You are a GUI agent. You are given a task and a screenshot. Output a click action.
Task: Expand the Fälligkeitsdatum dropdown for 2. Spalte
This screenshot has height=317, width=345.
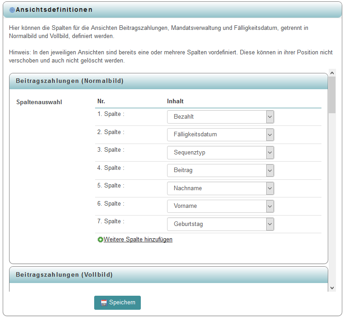[x=220, y=134]
